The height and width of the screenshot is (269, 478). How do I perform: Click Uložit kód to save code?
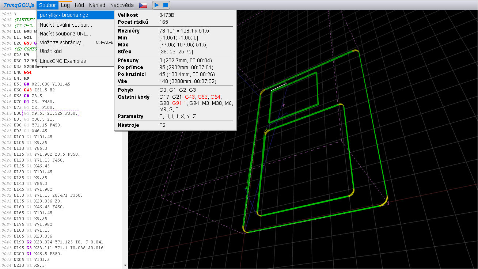tap(51, 51)
